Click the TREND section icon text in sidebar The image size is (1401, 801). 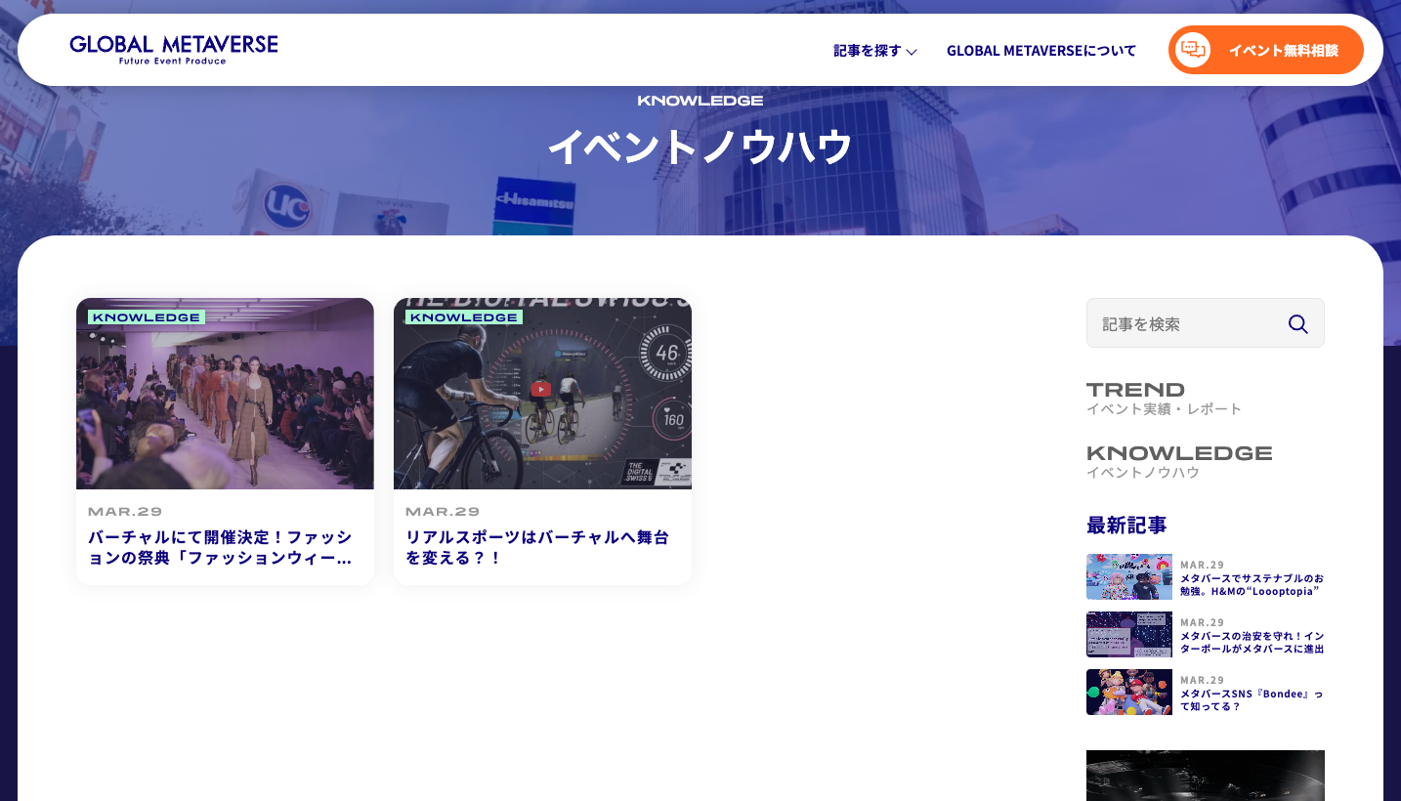point(1135,389)
